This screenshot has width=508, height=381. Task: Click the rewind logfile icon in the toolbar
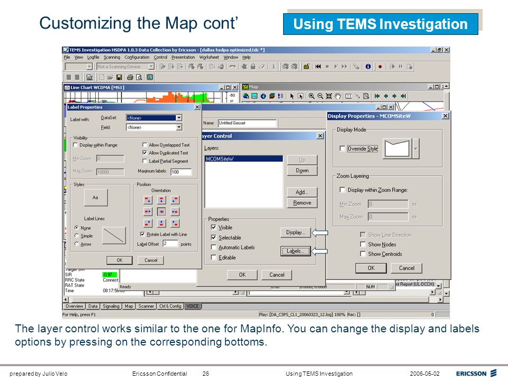(x=318, y=67)
